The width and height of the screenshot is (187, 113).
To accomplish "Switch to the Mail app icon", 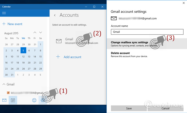I will click(4, 100).
